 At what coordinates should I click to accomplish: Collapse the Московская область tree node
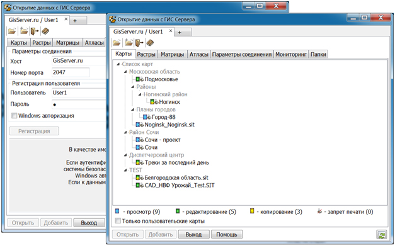tap(125, 72)
